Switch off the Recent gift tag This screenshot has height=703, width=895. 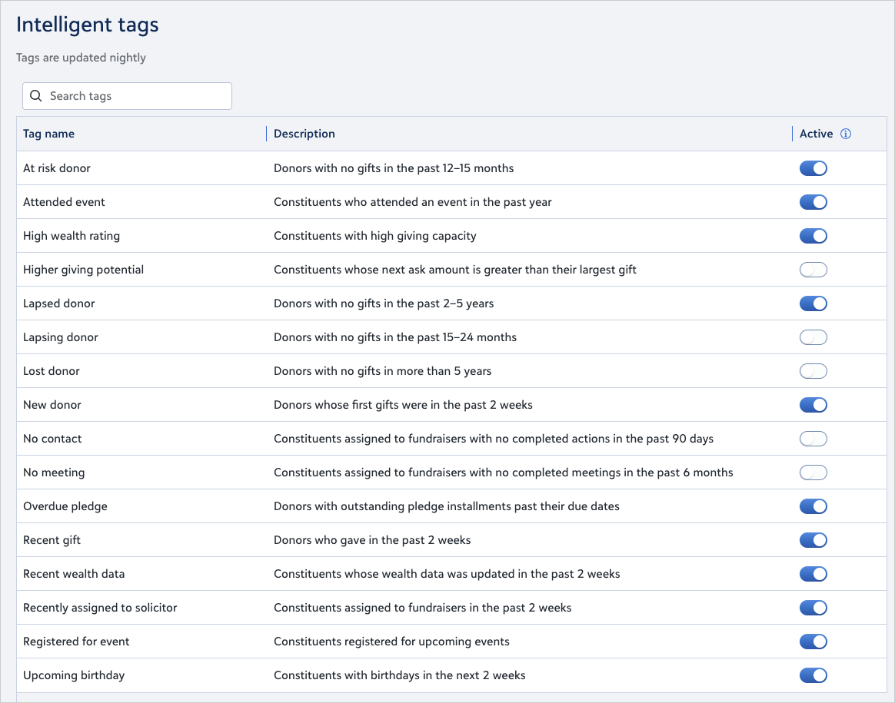(813, 540)
